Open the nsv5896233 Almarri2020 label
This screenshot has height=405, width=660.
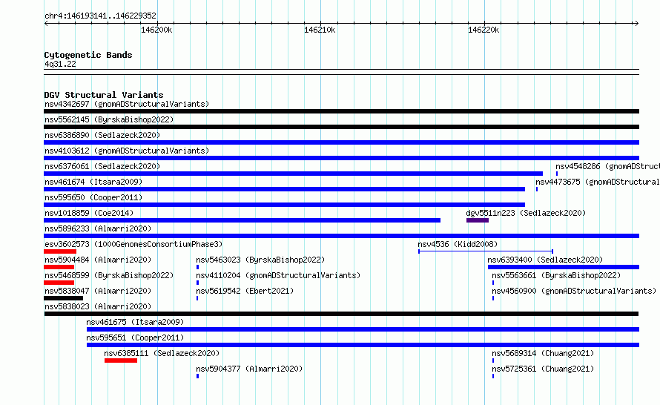(x=98, y=228)
